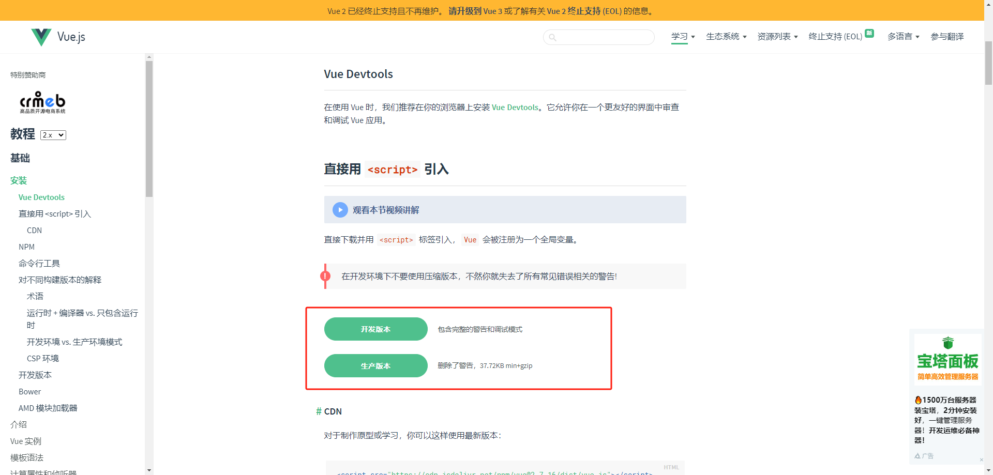Click the green badge next to 终止支持 (EOL)

(x=869, y=33)
